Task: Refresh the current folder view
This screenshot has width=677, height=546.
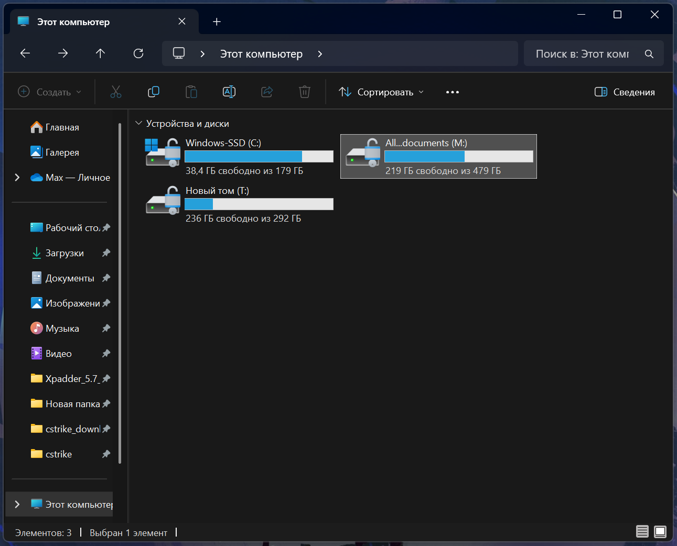Action: point(138,53)
